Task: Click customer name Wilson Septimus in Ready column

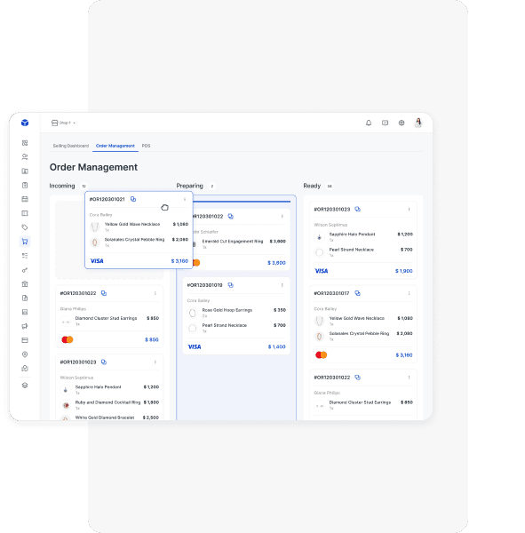Action: (x=330, y=225)
